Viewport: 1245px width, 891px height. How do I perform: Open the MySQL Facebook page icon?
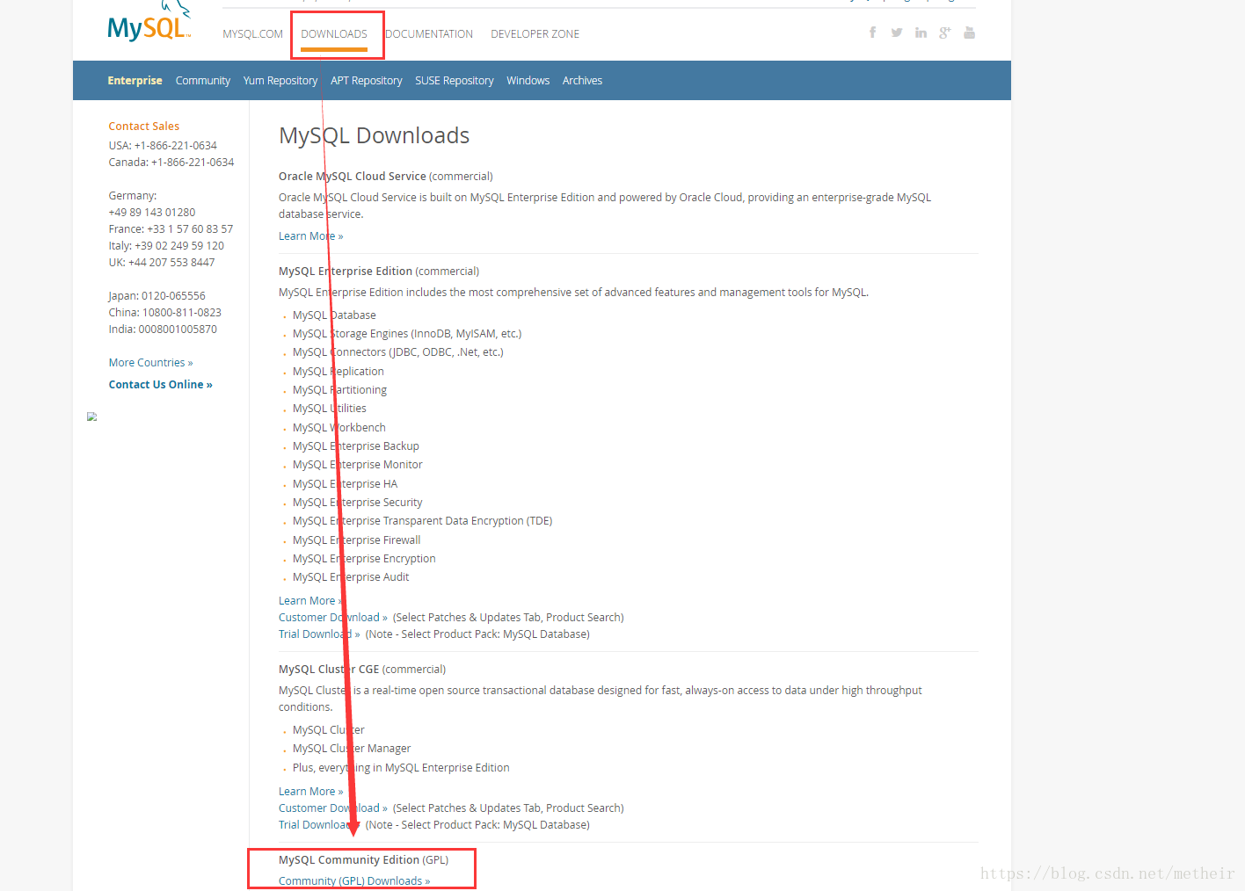coord(872,33)
